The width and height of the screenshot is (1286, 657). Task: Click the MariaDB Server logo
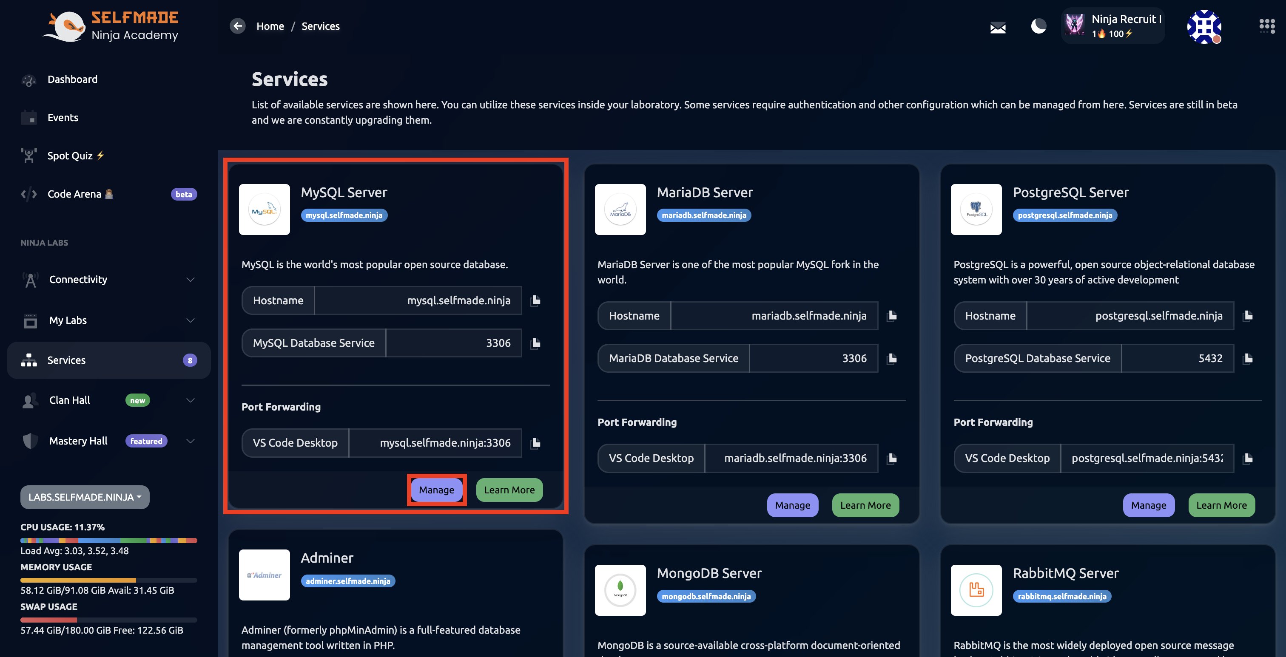(620, 210)
